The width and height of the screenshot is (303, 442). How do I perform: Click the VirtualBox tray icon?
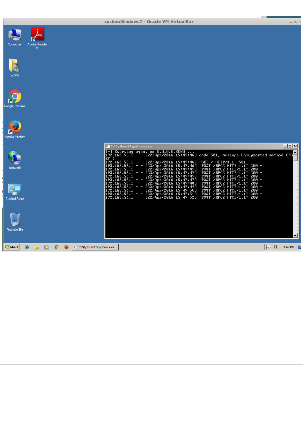(276, 247)
